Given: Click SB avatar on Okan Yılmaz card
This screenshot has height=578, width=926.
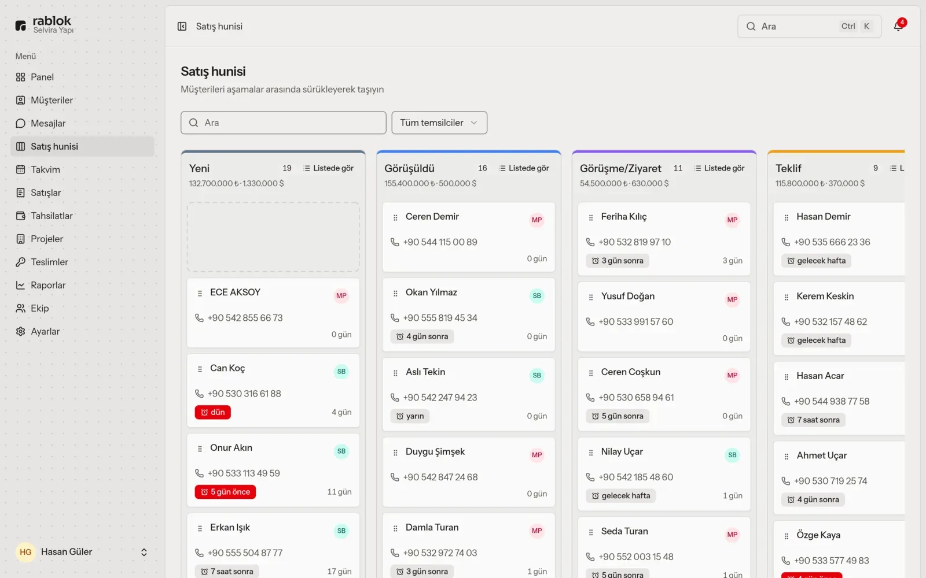Looking at the screenshot, I should pyautogui.click(x=537, y=296).
